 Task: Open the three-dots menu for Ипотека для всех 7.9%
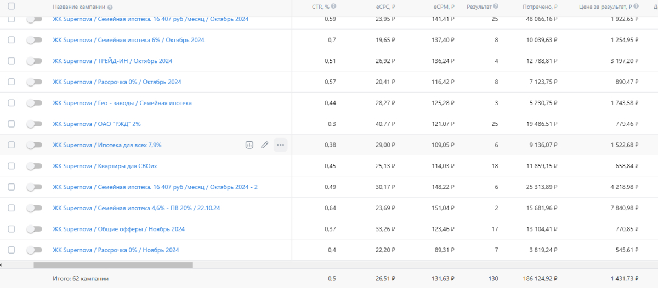tap(281, 145)
